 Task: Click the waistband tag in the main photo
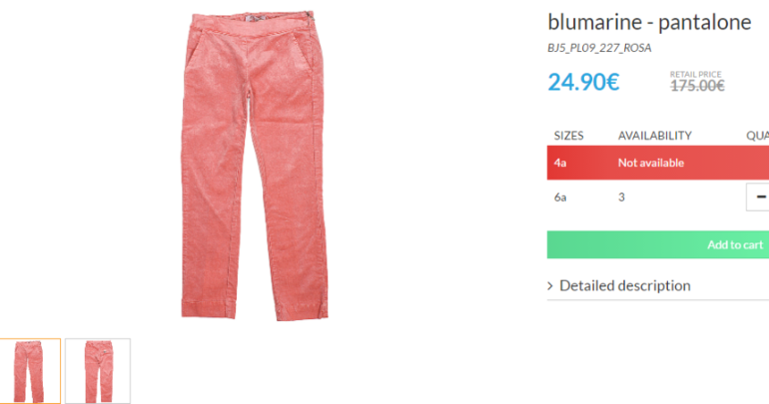(x=255, y=18)
